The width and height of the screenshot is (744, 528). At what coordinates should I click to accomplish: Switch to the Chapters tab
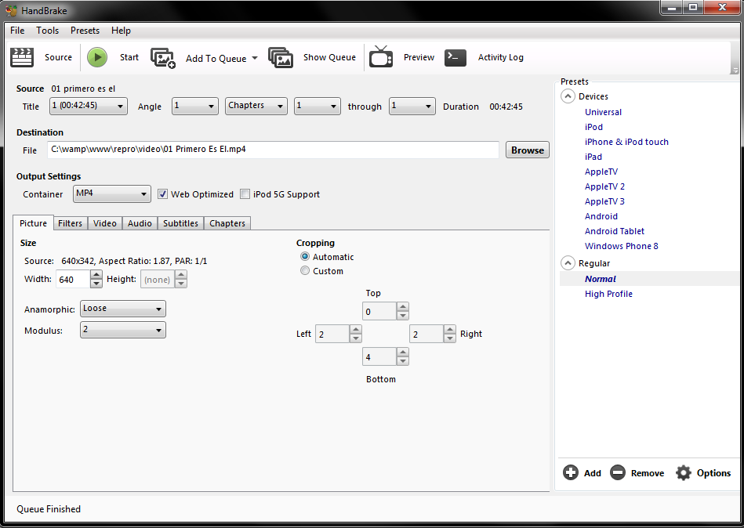tap(227, 223)
